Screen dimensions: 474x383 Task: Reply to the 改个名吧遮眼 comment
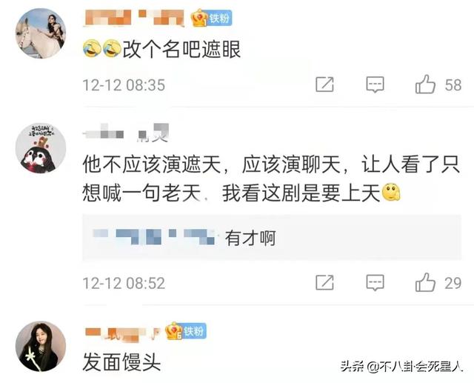pos(375,84)
